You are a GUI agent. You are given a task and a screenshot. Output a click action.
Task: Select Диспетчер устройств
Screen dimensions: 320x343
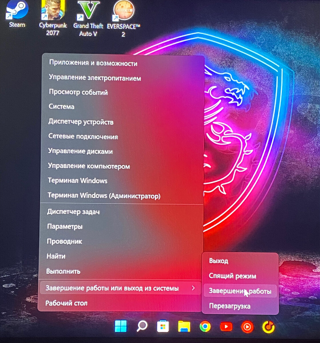pos(122,122)
